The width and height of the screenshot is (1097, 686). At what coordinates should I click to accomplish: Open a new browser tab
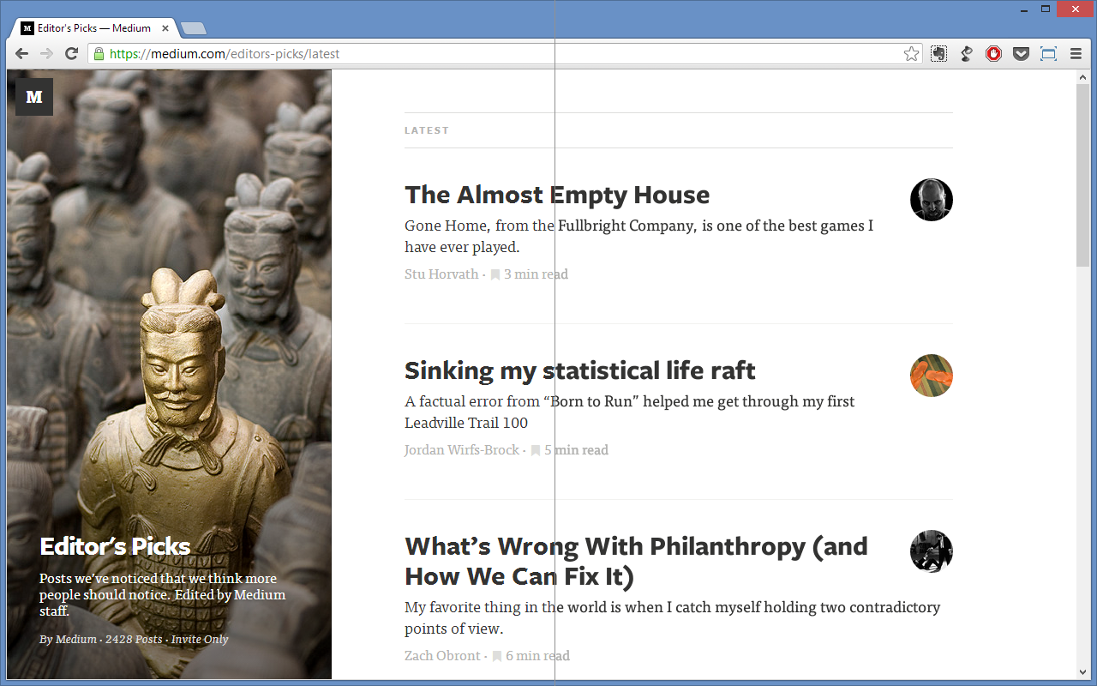coord(195,29)
